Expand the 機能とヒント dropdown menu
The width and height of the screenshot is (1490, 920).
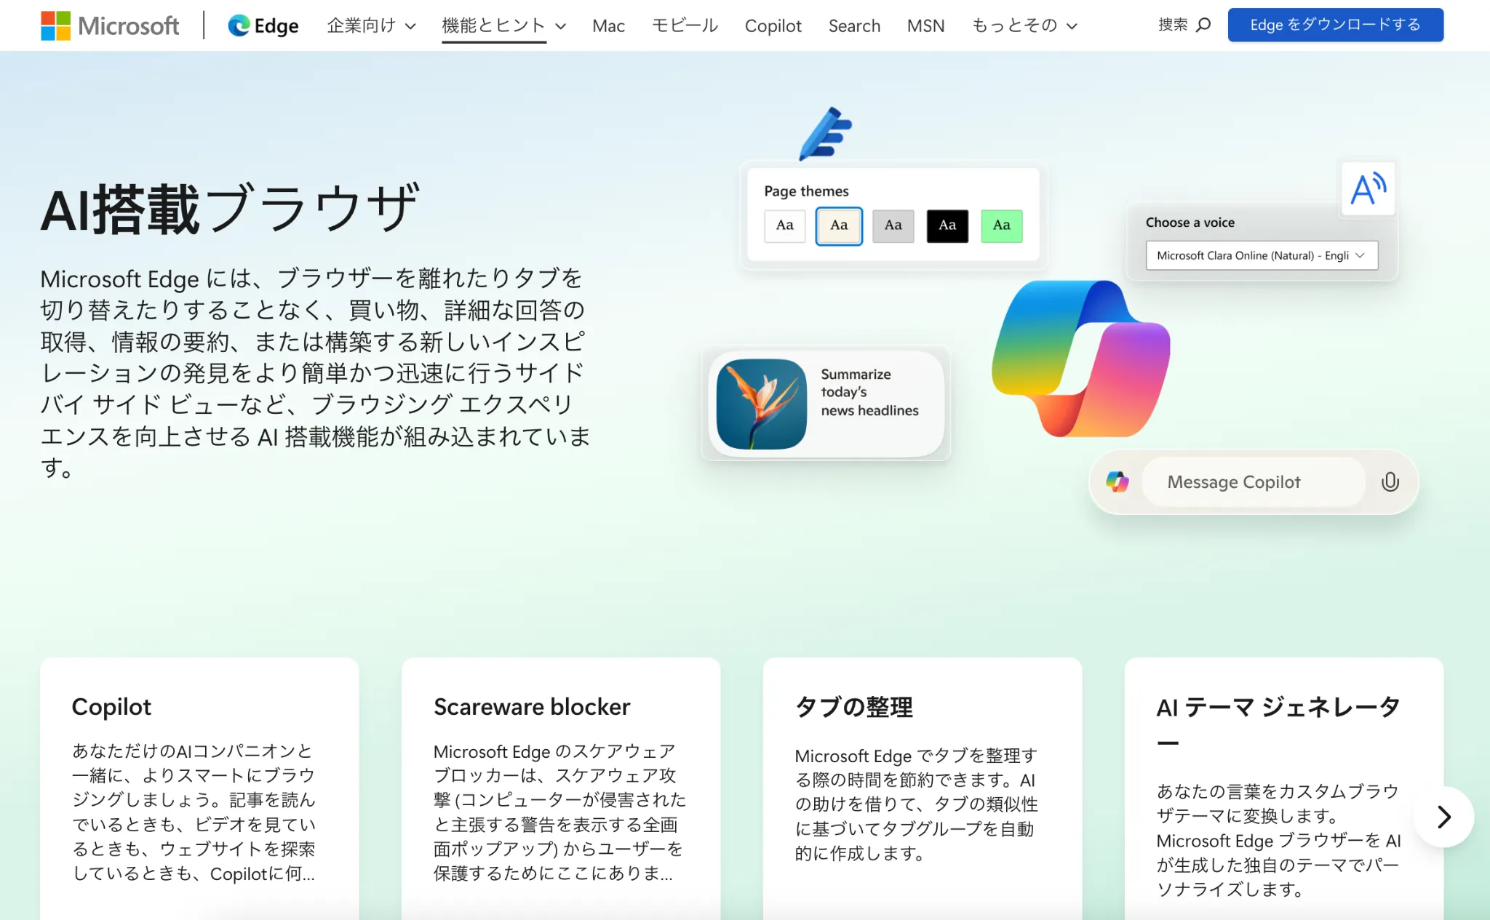coord(503,25)
